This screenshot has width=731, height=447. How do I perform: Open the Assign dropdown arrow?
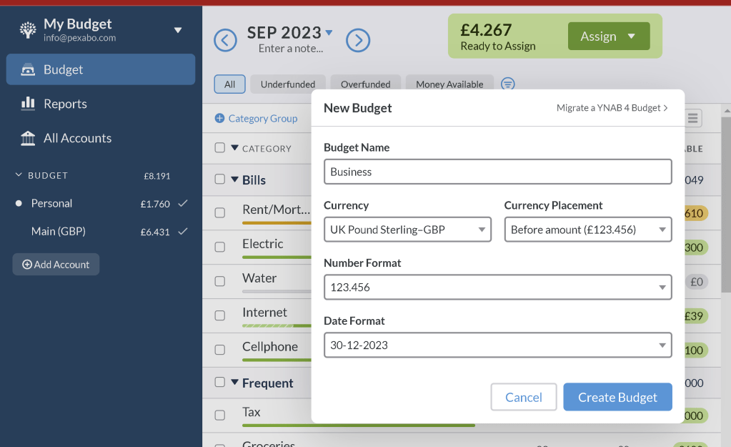tap(631, 36)
